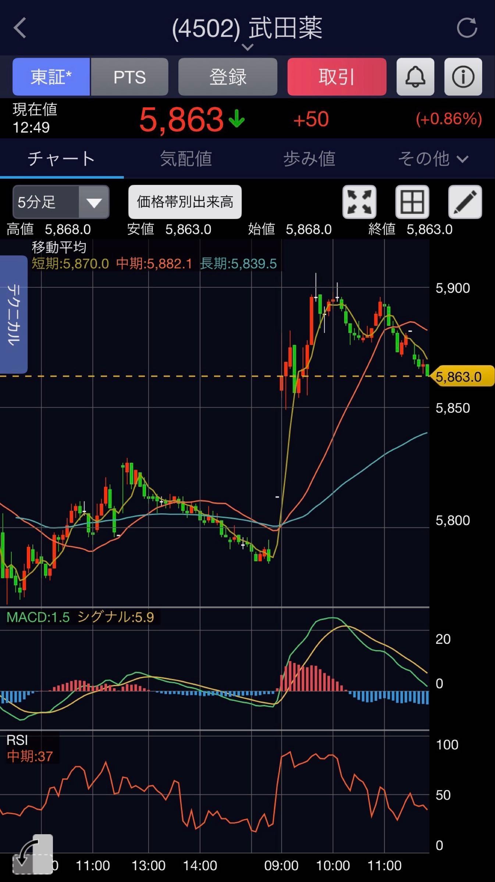Switch to the 気配値 tab
Image resolution: width=495 pixels, height=882 pixels.
click(186, 159)
